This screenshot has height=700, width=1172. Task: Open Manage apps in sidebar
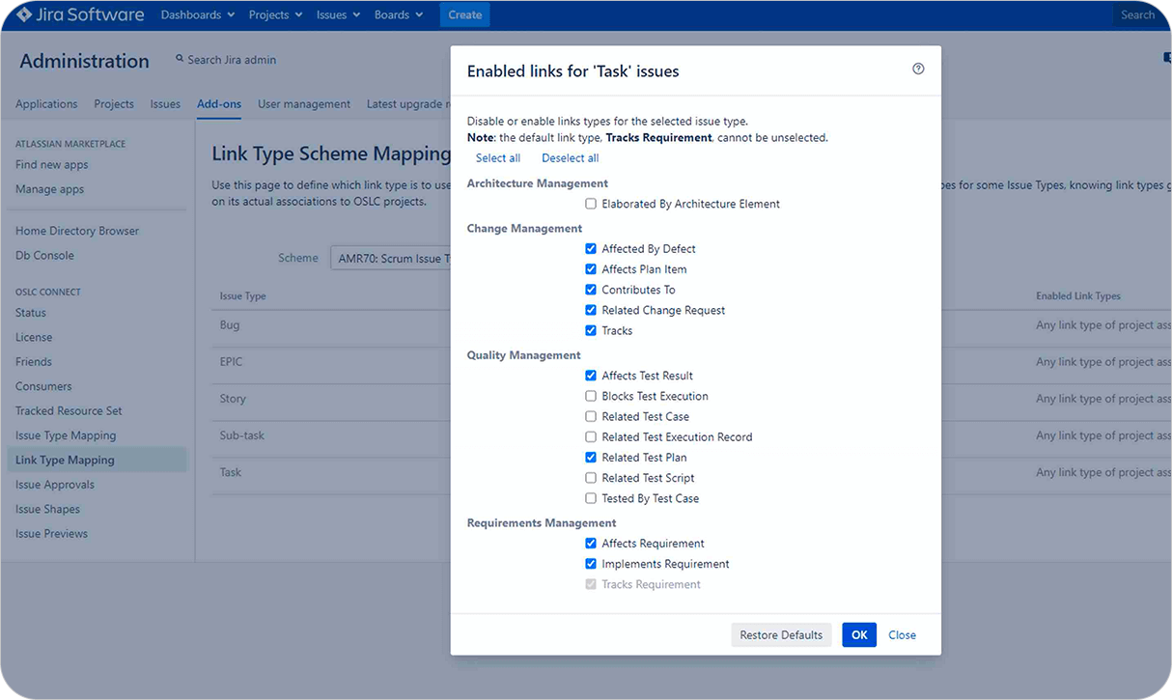(x=50, y=189)
